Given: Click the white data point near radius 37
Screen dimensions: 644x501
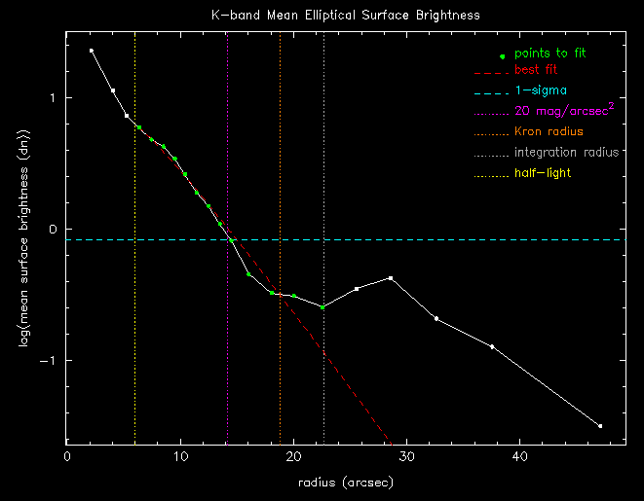Looking at the screenshot, I should [x=492, y=346].
